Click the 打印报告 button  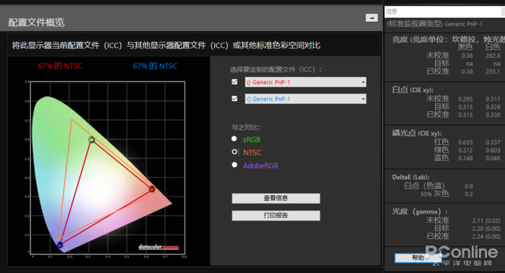click(276, 215)
